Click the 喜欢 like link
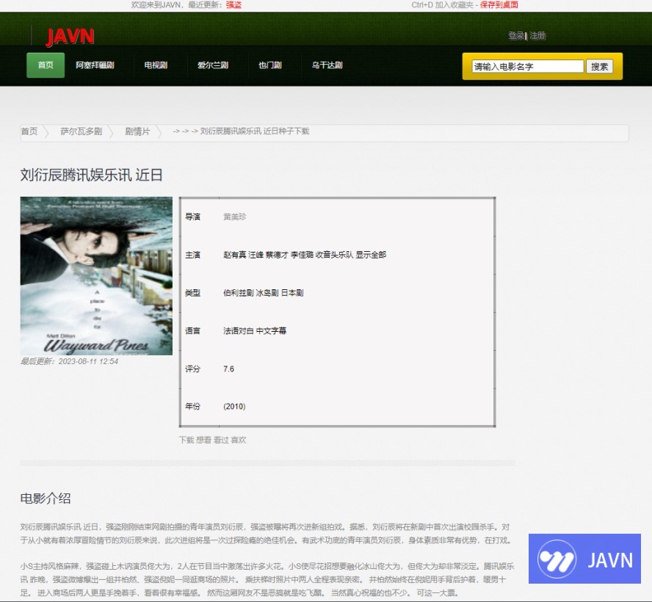 click(239, 440)
